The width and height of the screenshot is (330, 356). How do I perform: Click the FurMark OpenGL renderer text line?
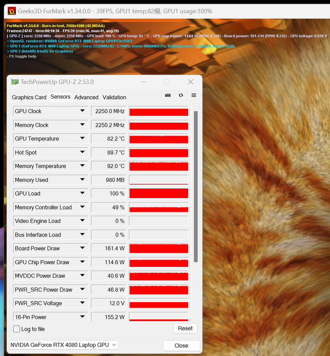[70, 41]
